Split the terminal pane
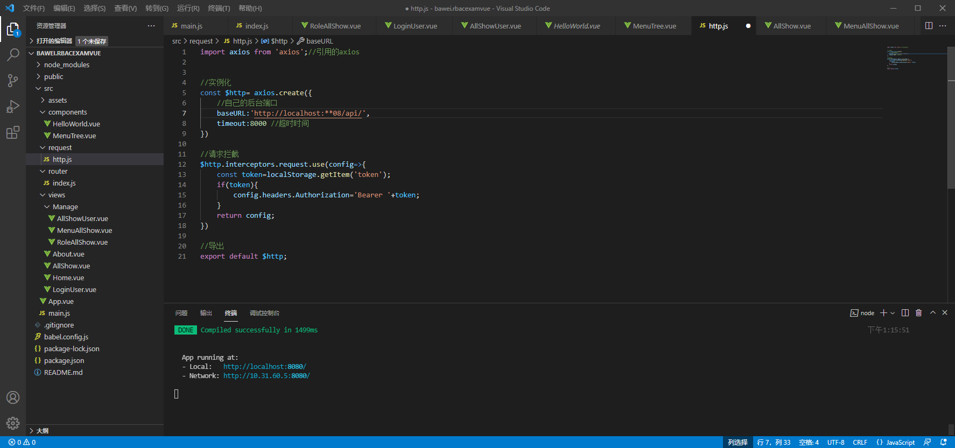955x448 pixels. (x=905, y=313)
